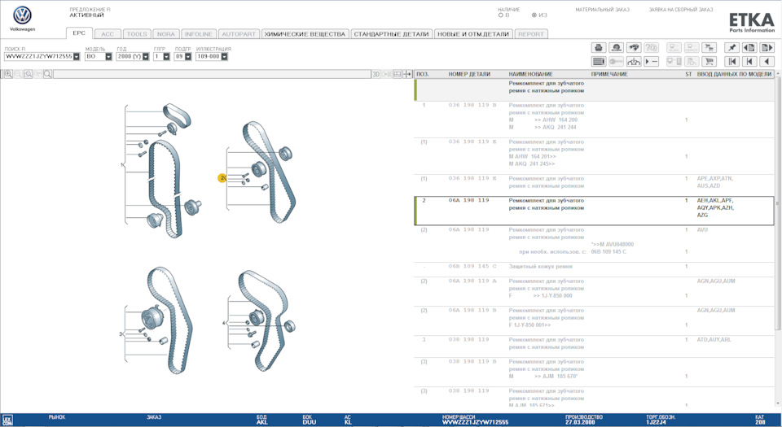
Task: Click the arrow-dash toggle icon
Action: (x=652, y=61)
